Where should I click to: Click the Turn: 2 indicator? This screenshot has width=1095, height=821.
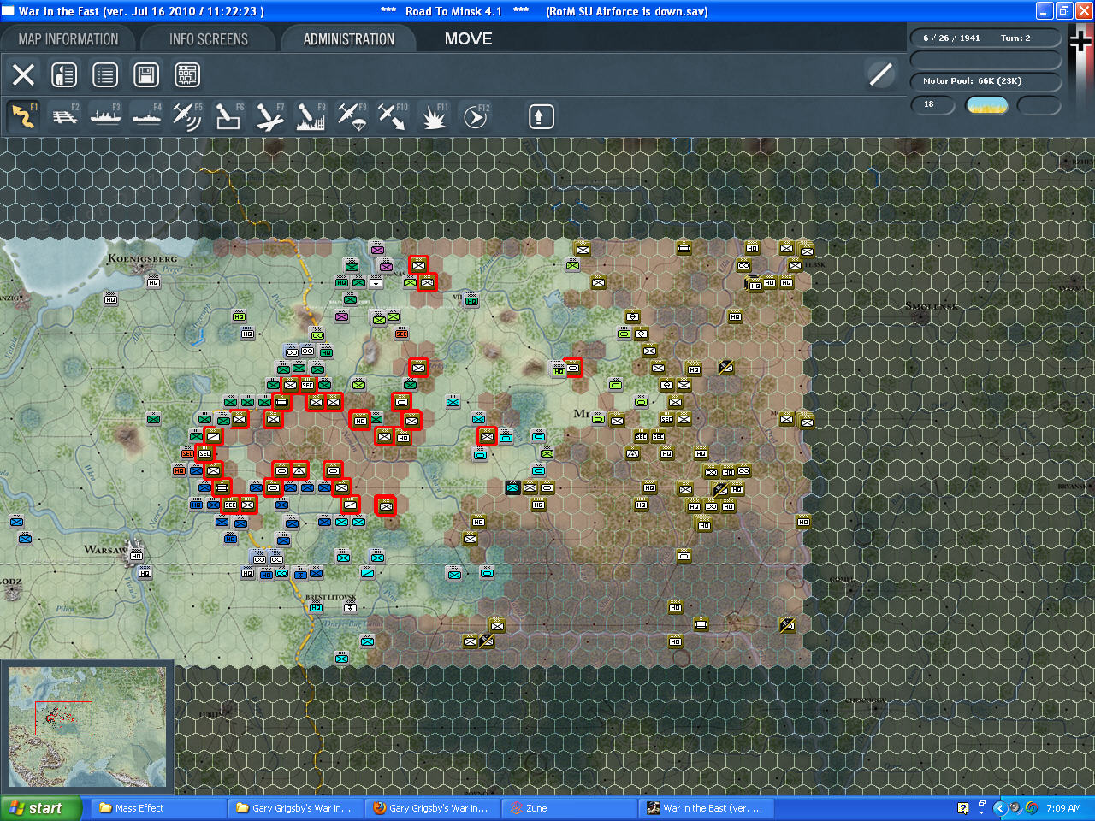[1015, 38]
